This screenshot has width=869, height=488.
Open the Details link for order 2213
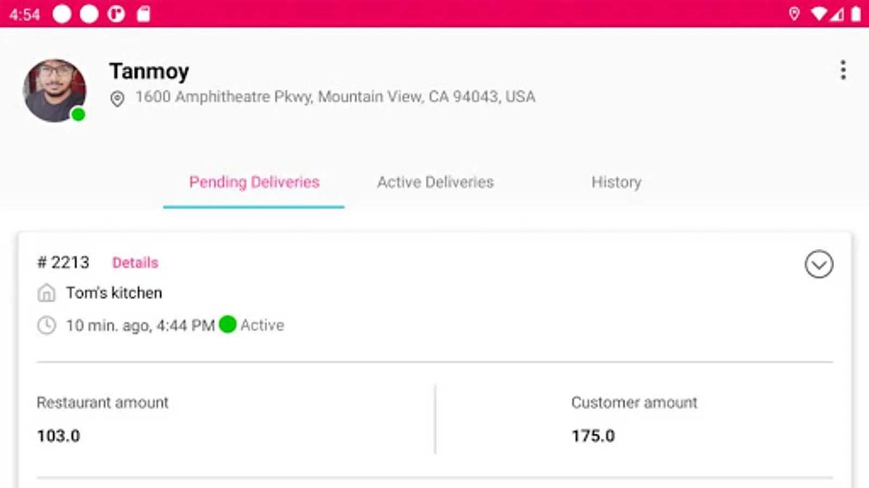135,263
